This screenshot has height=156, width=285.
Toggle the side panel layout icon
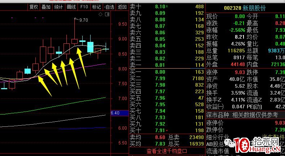click(x=107, y=14)
